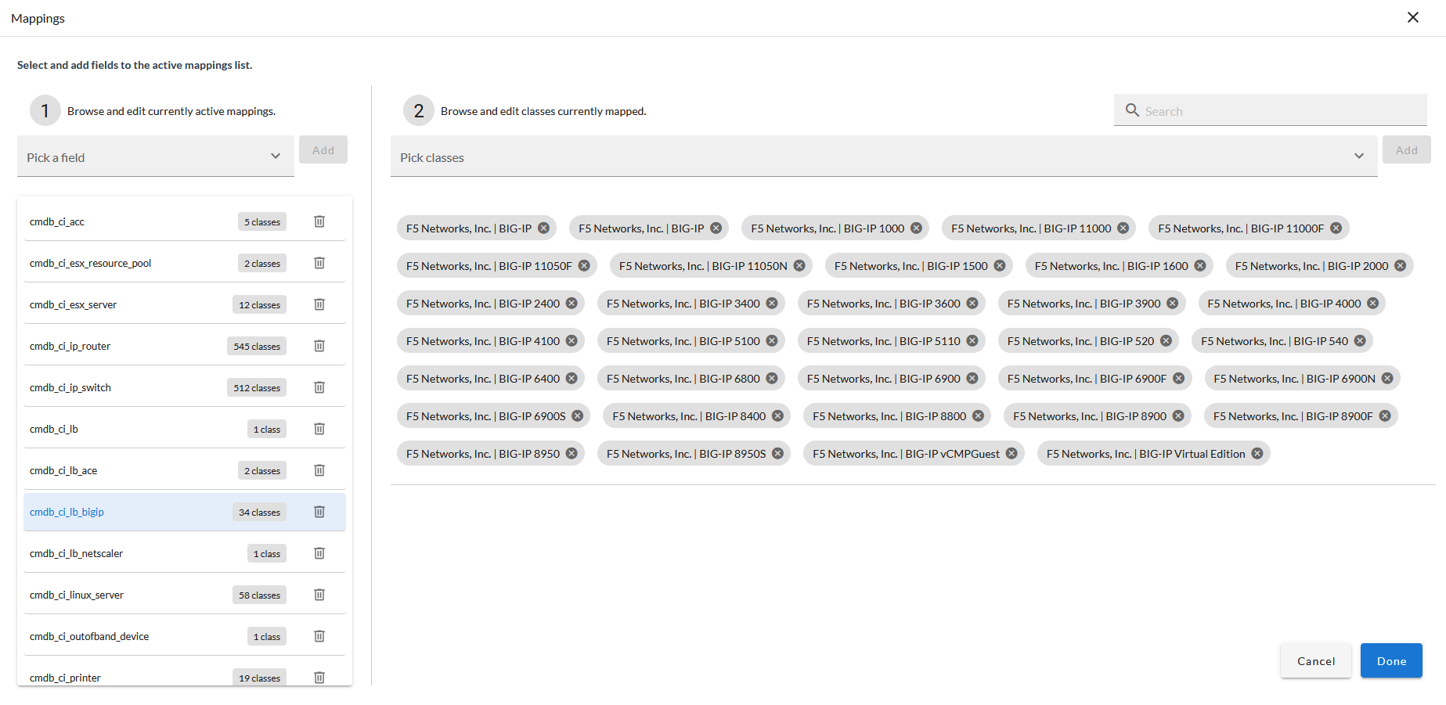Remove cmdb_ci_lb_bigip mapping via trash icon

click(x=319, y=512)
